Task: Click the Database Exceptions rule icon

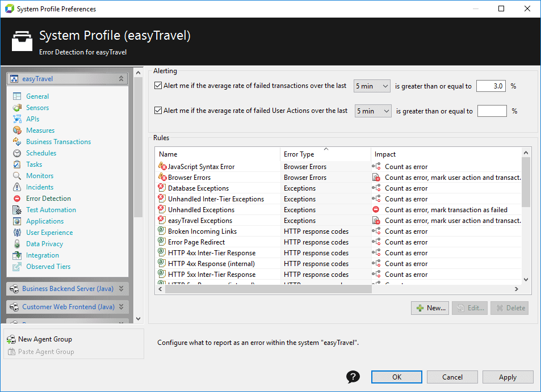Action: (162, 188)
